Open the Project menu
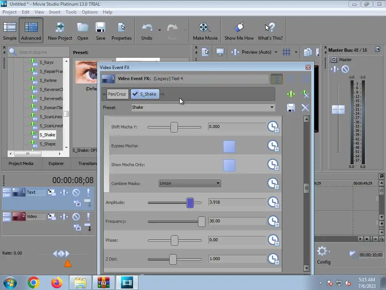 (9, 12)
